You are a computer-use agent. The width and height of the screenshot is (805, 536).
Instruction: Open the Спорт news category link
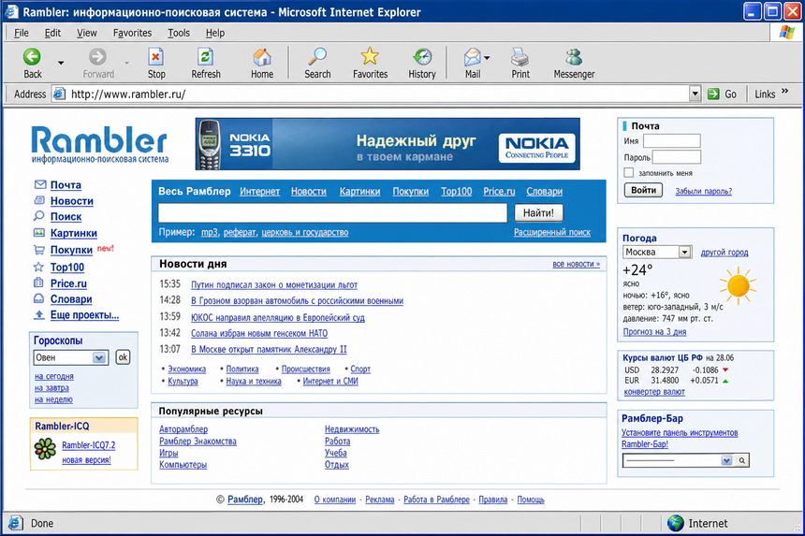tap(360, 369)
